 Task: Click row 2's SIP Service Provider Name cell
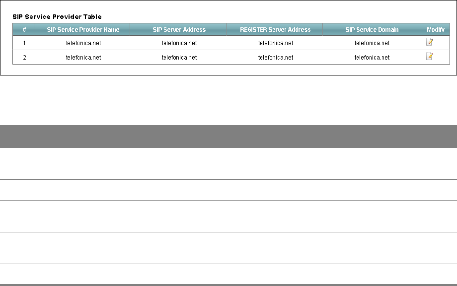click(x=83, y=58)
